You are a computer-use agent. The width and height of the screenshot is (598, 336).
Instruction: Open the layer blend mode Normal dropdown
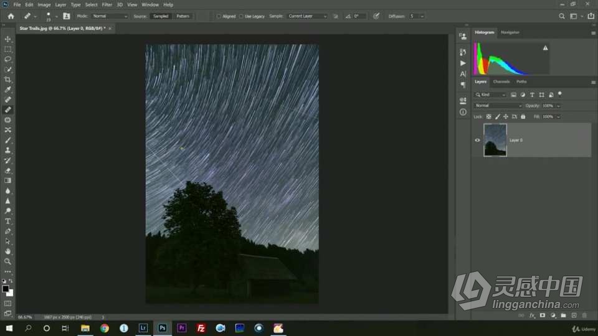pos(498,106)
